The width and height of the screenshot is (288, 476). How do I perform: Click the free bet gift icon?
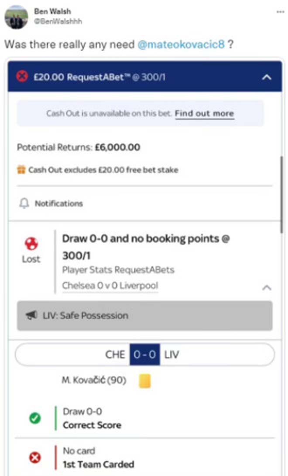21,170
